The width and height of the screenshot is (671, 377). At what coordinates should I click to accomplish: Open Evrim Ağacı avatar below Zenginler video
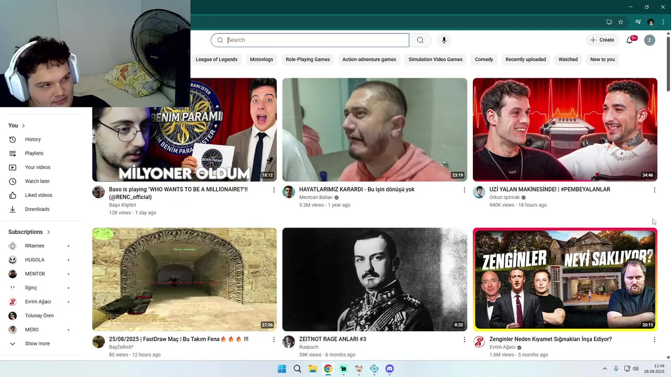tap(479, 342)
